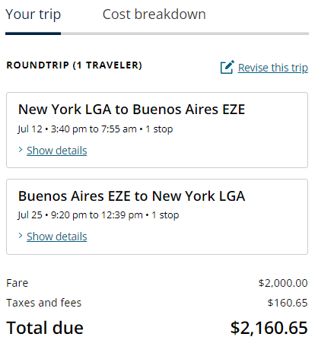Click the Buenos Aires EZE to New York LGA heading
This screenshot has height=340, width=318.
point(132,196)
